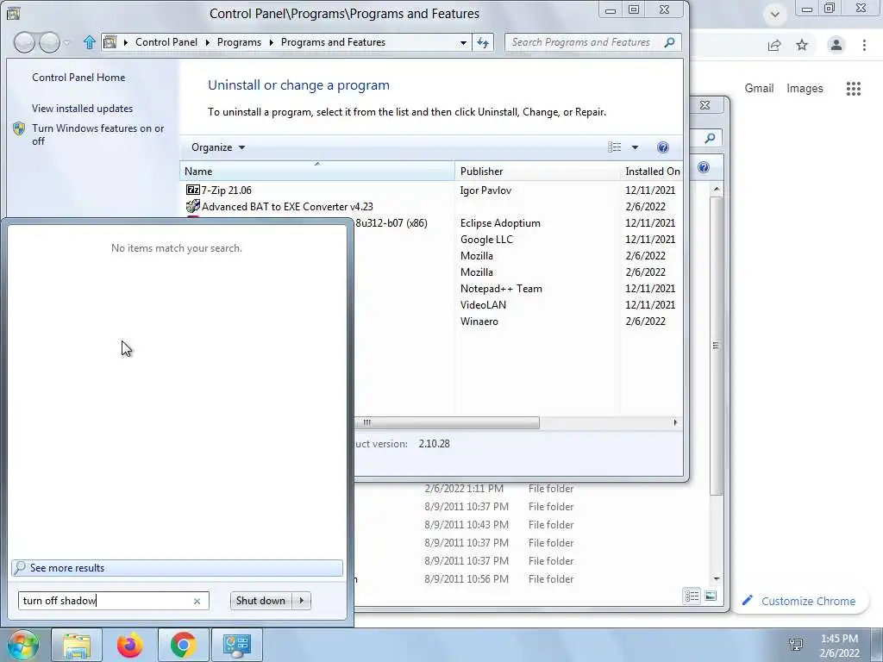Sort by Installed On column
The image size is (883, 662).
[x=652, y=172]
